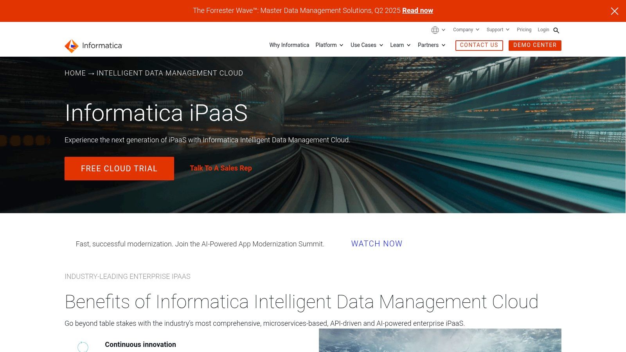
Task: Open the Use Cases navigation dropdown
Action: click(367, 45)
